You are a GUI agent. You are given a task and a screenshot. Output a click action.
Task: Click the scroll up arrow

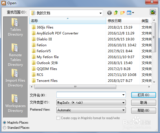click(x=154, y=20)
